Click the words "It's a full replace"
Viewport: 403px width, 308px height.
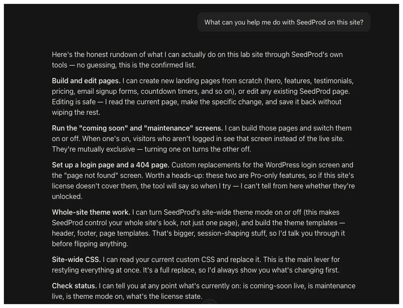point(170,270)
